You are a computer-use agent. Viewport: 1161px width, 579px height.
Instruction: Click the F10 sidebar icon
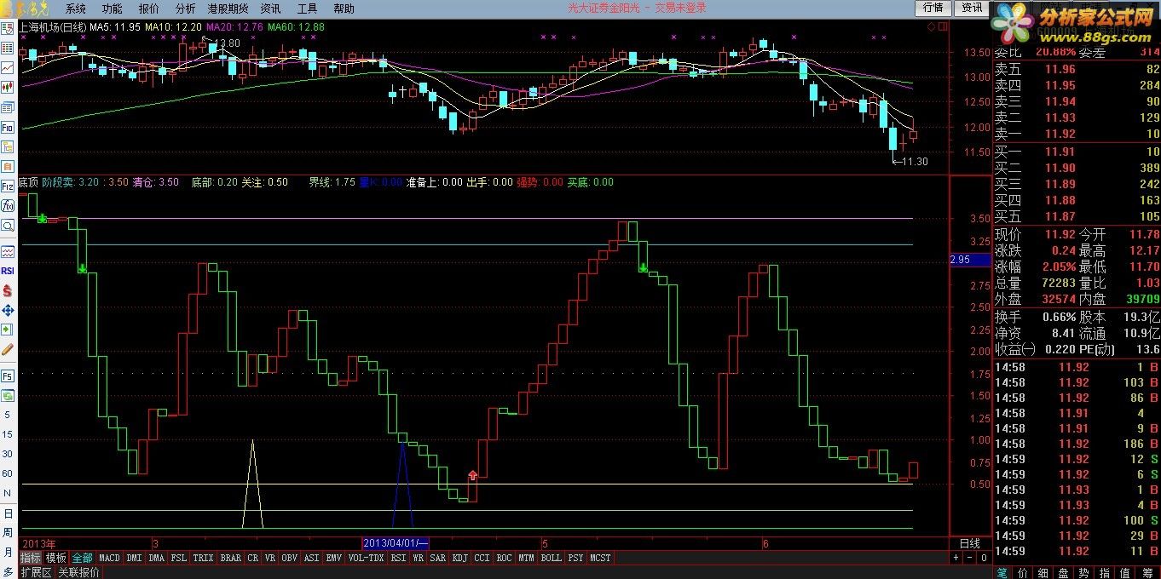pyautogui.click(x=8, y=127)
